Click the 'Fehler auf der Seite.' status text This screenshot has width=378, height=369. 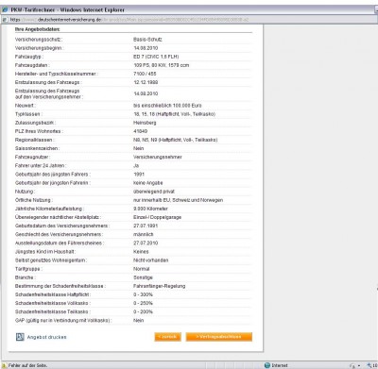point(27,365)
